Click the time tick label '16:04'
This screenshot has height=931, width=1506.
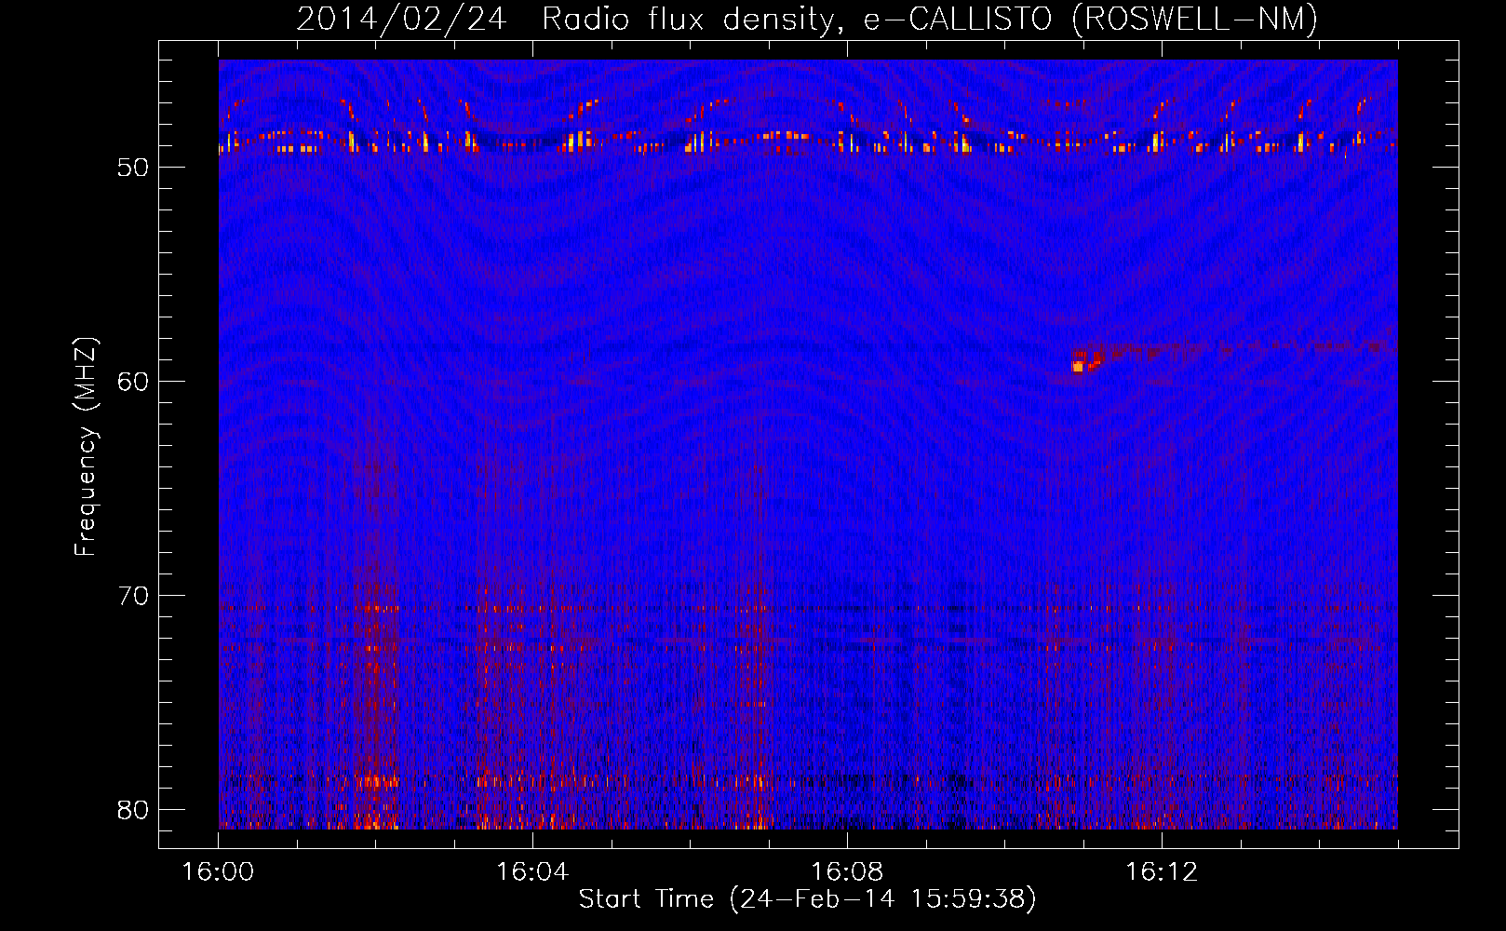(x=532, y=872)
